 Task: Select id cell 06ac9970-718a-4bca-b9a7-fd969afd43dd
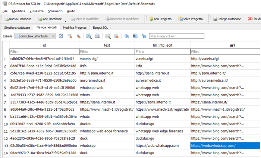click(x=44, y=153)
